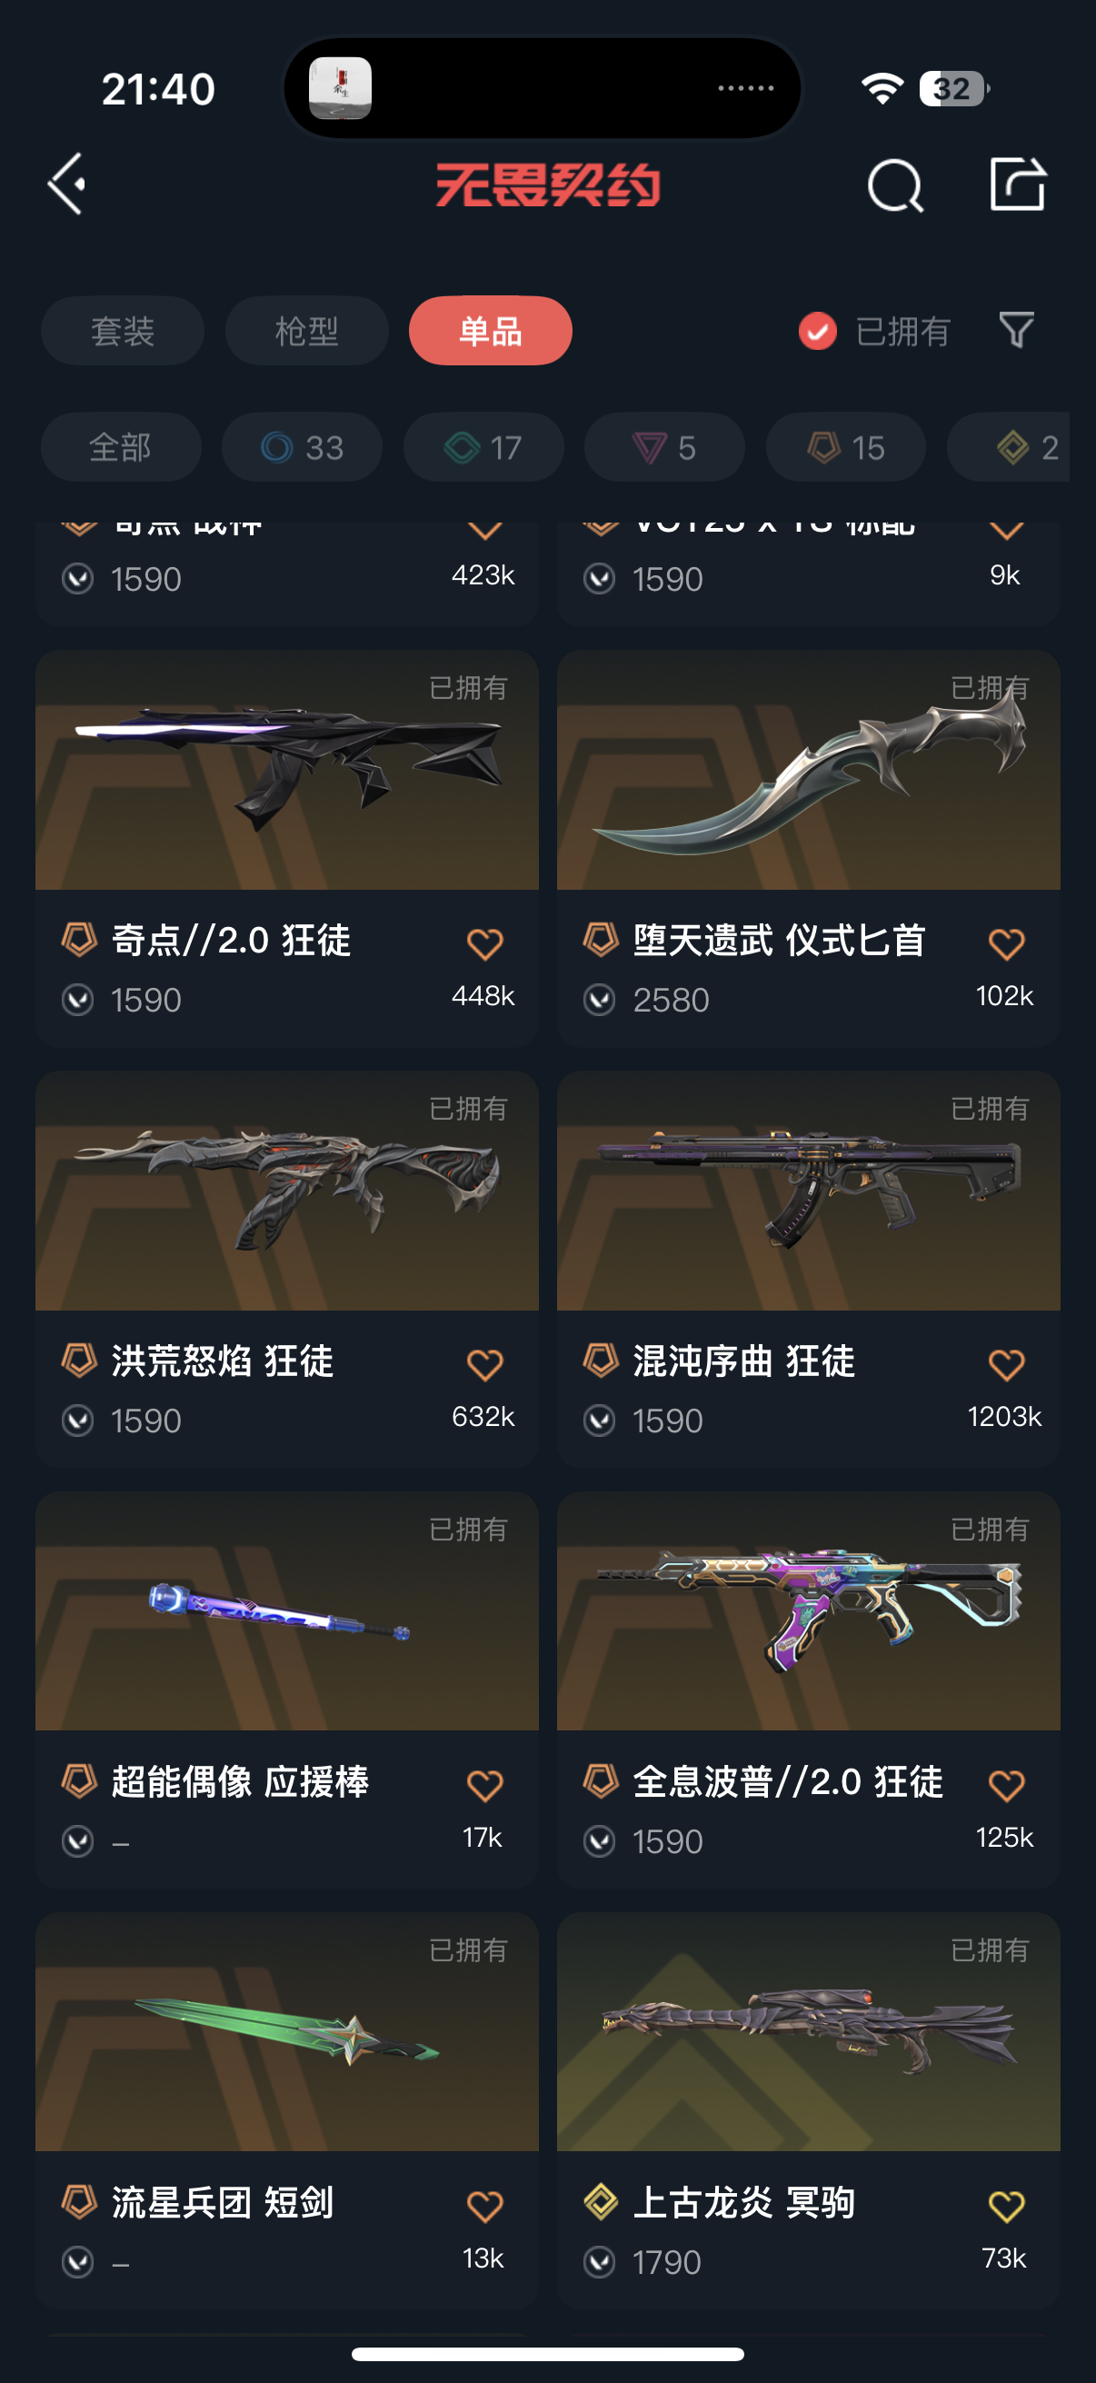The image size is (1096, 2383).
Task: Filter by blue tier chip showing 33
Action: (x=302, y=447)
